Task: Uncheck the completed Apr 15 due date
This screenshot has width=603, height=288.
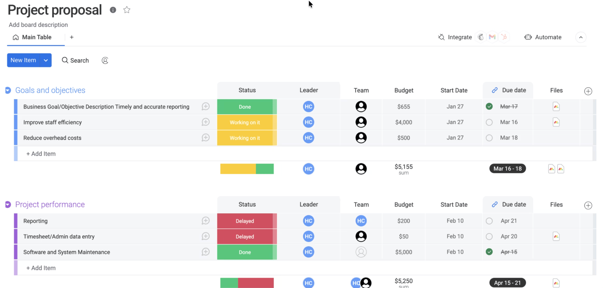Action: pyautogui.click(x=489, y=252)
